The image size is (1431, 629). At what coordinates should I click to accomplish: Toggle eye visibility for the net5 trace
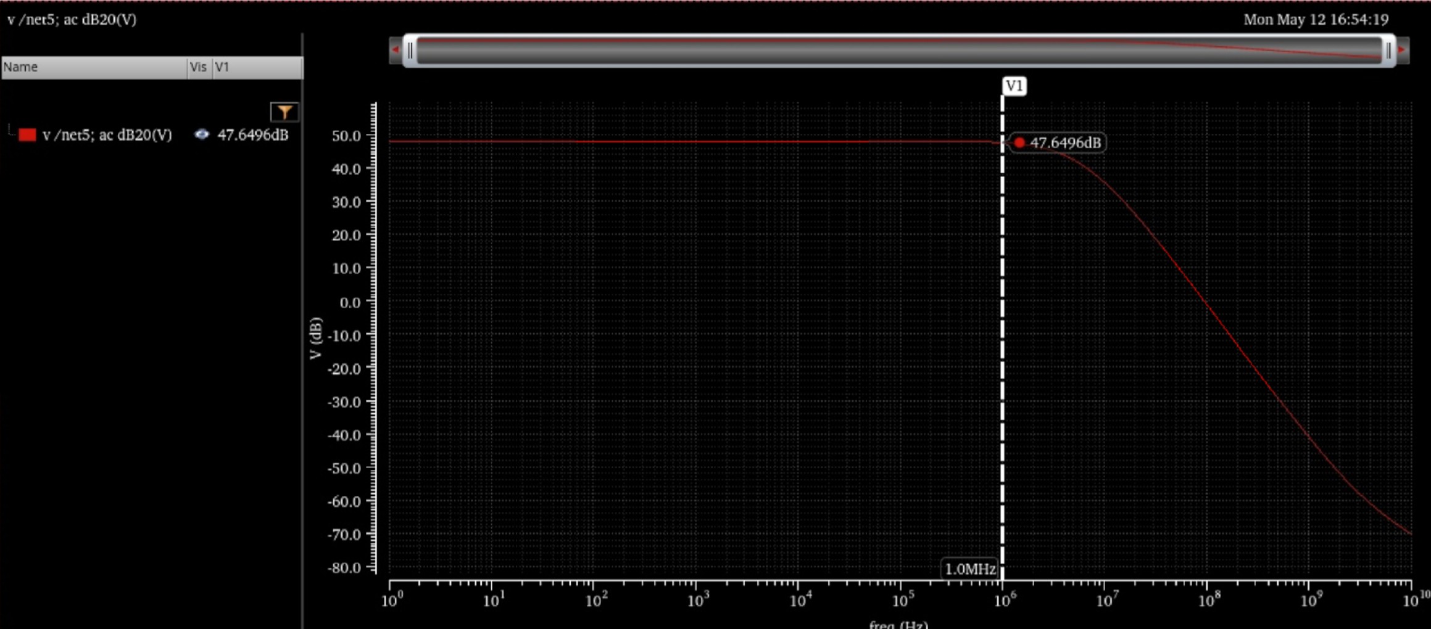tap(202, 134)
